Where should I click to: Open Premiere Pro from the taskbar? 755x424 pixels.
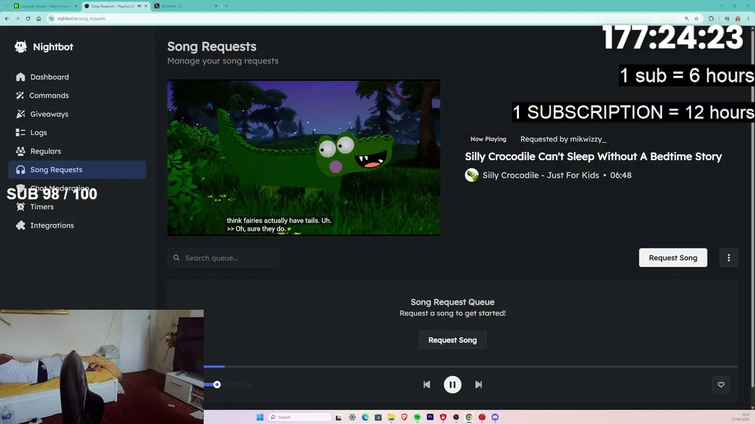[430, 417]
